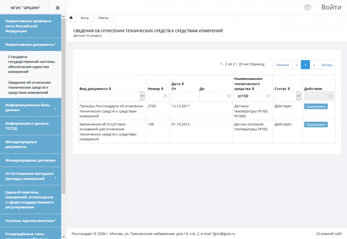Sort by Вид документа column arrows
The width and height of the screenshot is (347, 239).
tap(110, 89)
